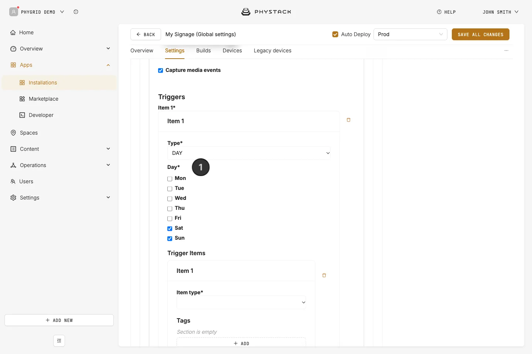Switch to the Legacy devices tab
Image resolution: width=532 pixels, height=354 pixels.
(x=273, y=51)
